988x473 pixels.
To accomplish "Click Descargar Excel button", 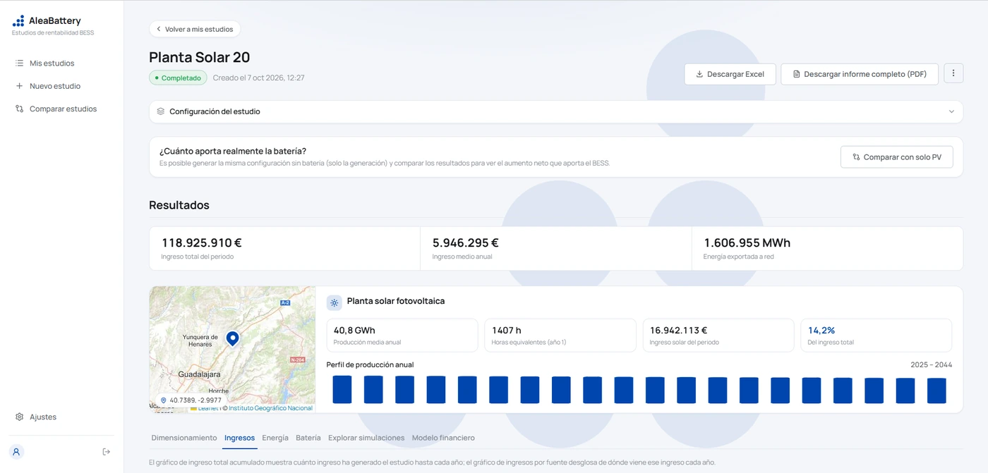I will 730,74.
